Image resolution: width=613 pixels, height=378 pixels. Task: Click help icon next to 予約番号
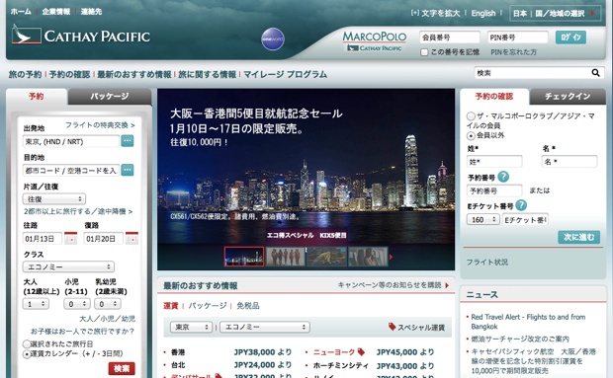pyautogui.click(x=503, y=177)
